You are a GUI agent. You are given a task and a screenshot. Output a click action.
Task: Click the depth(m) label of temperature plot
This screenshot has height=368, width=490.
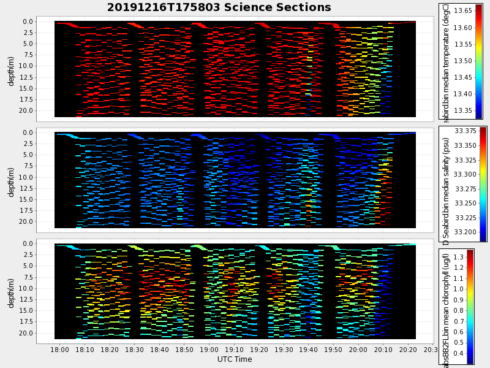click(11, 69)
